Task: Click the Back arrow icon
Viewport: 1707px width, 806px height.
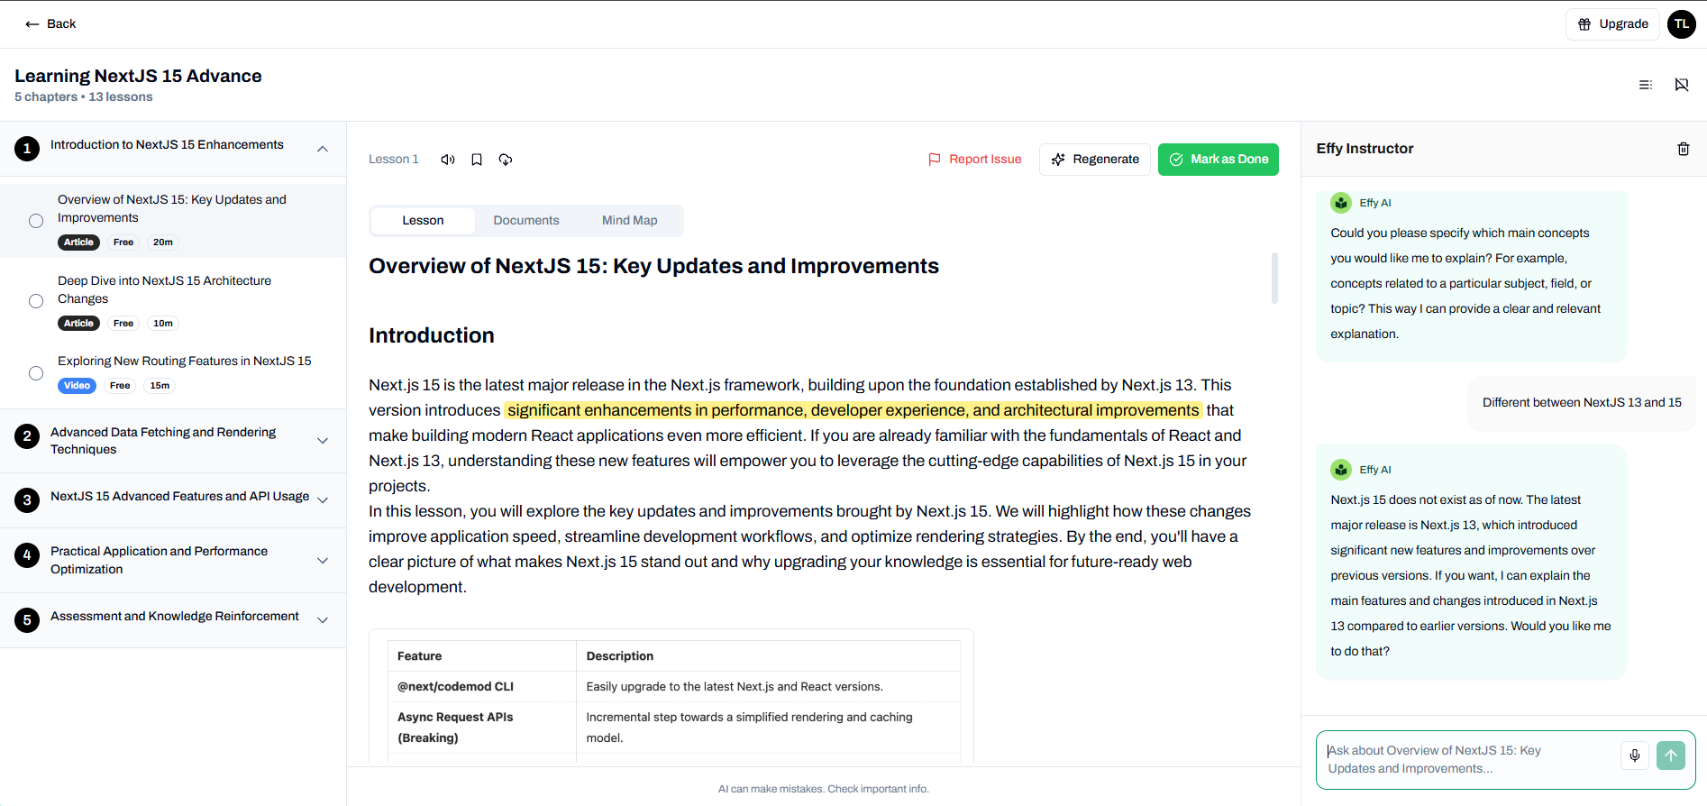Action: tap(32, 24)
